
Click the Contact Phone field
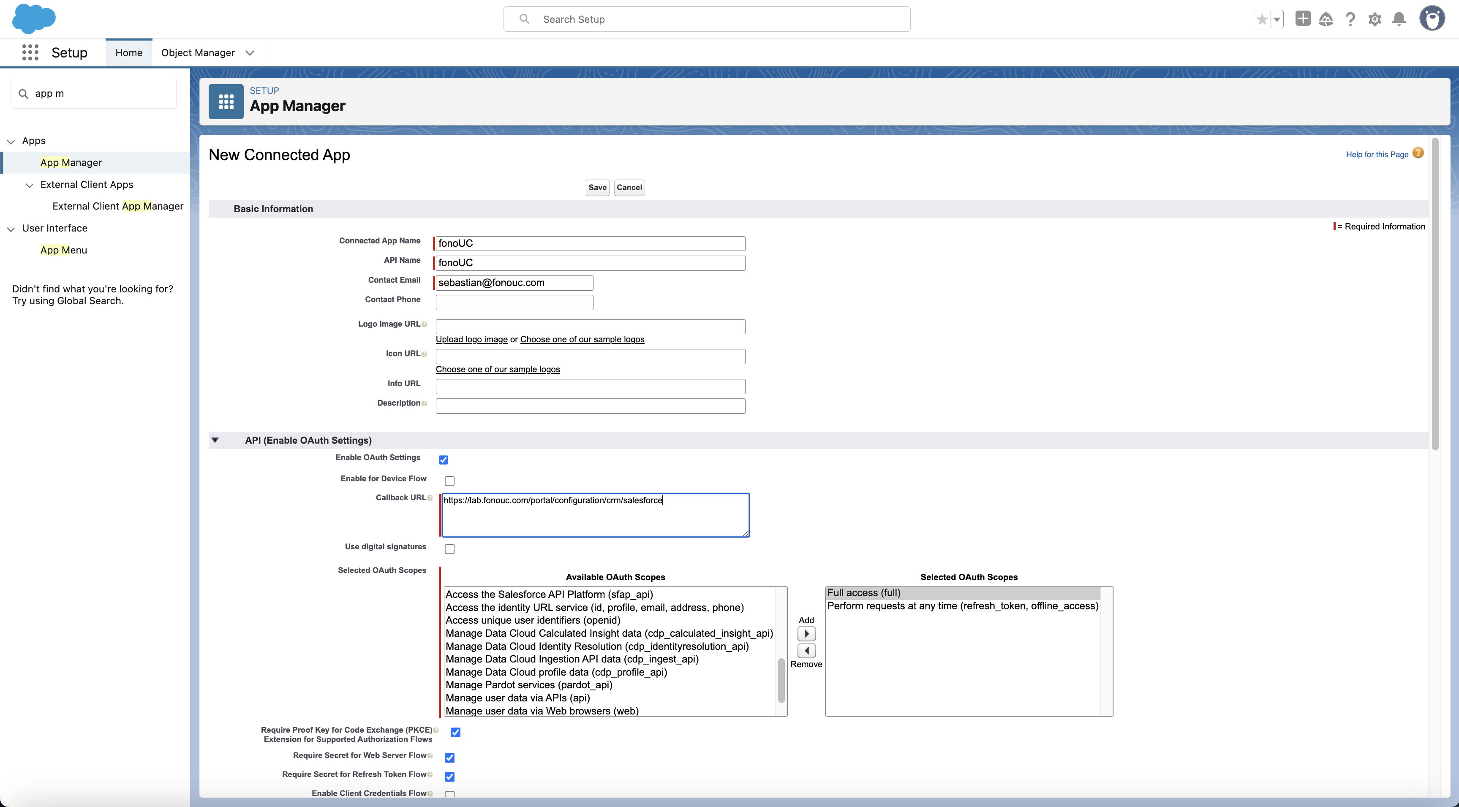click(x=514, y=302)
